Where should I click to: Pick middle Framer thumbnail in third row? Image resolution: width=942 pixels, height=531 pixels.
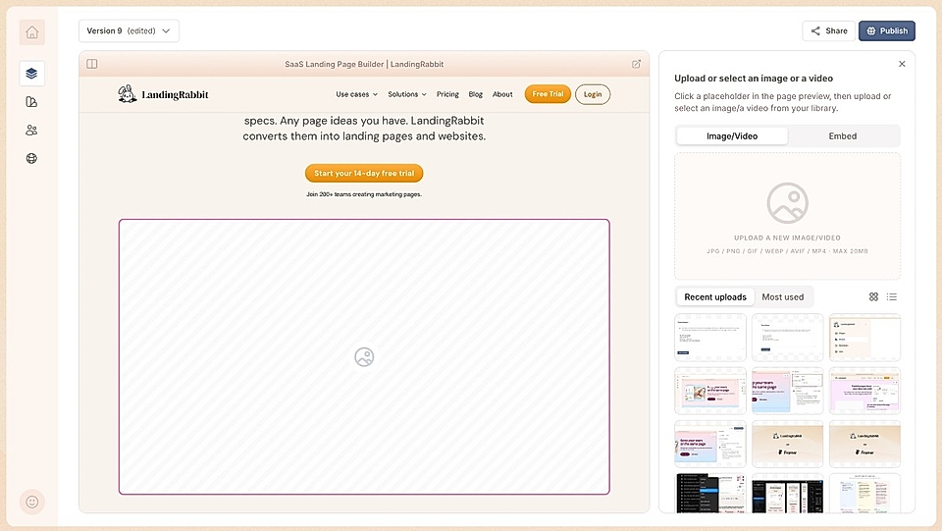[788, 444]
